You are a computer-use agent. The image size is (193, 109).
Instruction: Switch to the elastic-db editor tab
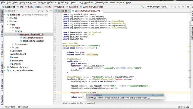(62, 11)
